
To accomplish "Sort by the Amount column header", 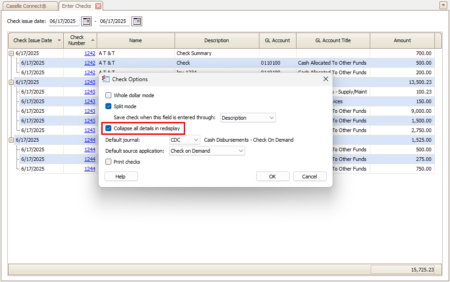I will (402, 40).
